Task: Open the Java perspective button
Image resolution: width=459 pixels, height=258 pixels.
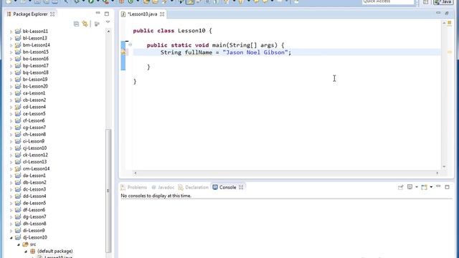Action: [443, 2]
